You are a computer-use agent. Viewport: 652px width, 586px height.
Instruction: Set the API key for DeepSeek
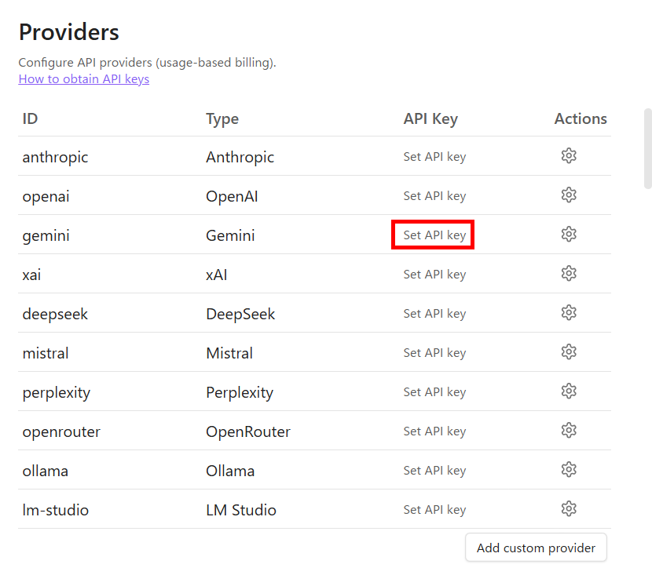(434, 314)
